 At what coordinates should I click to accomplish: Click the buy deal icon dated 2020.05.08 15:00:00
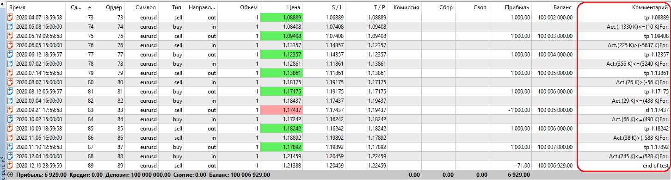coord(11,26)
